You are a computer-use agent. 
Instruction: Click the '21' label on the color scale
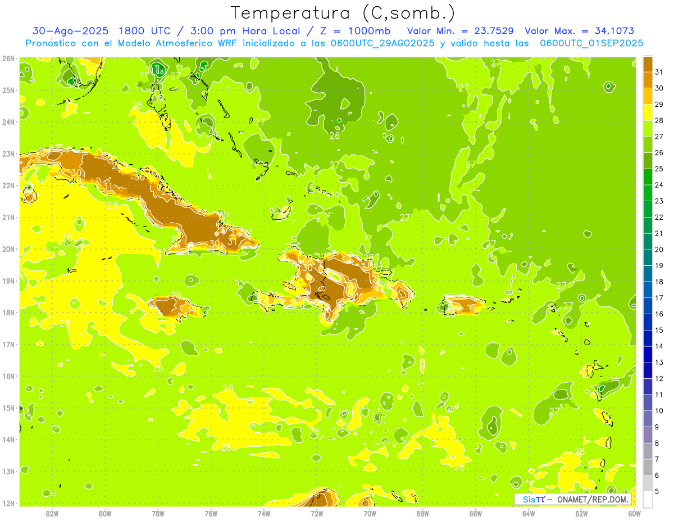(659, 233)
